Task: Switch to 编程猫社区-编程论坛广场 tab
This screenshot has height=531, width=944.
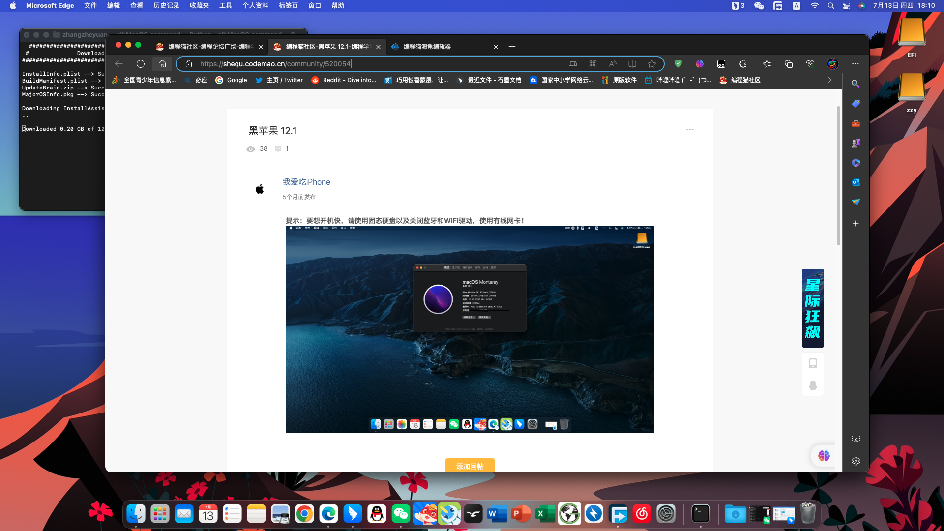Action: [210, 47]
